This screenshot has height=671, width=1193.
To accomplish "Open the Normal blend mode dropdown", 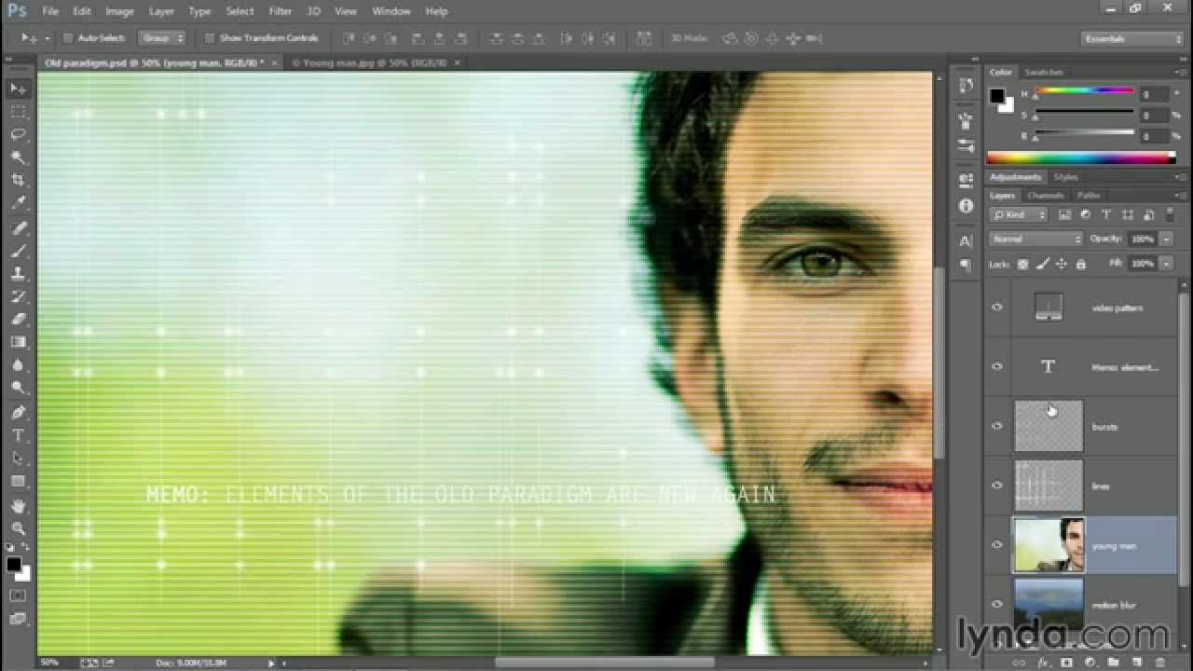I will coord(1036,240).
